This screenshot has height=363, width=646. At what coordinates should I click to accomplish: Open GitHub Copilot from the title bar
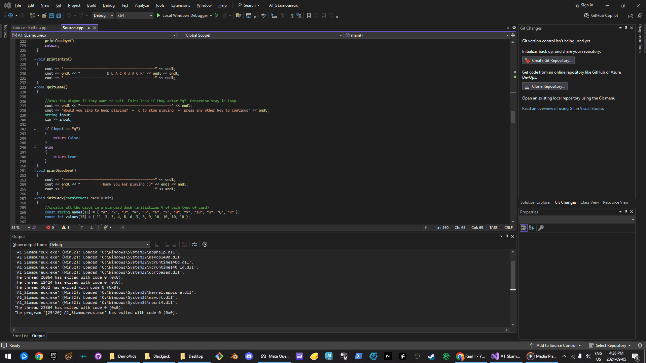(601, 15)
